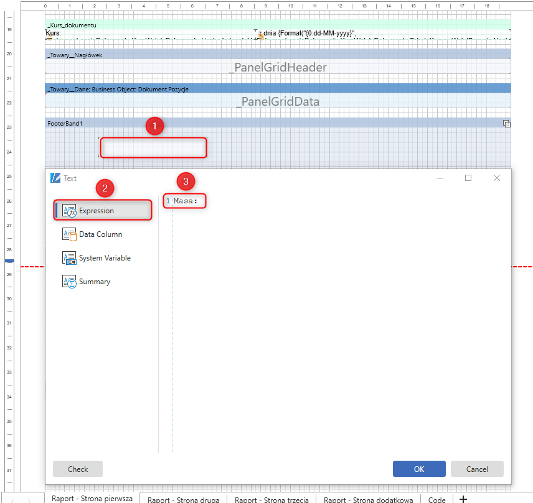Click the FooterBand1 copy icon
Image resolution: width=533 pixels, height=503 pixels.
[x=506, y=124]
